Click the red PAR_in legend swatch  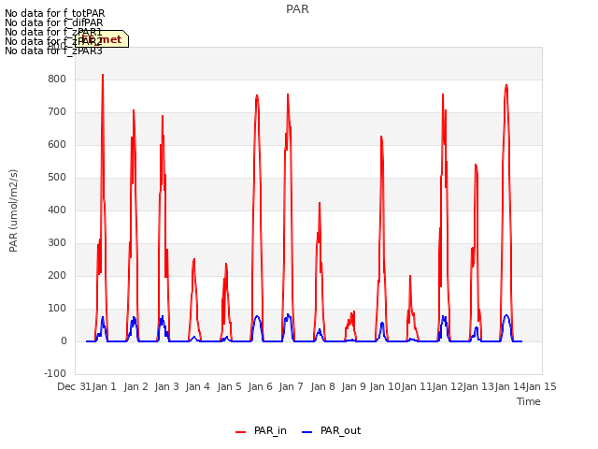click(241, 432)
